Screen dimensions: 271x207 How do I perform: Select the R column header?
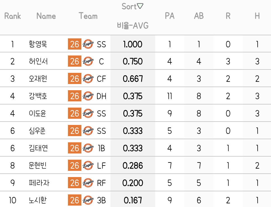click(228, 16)
